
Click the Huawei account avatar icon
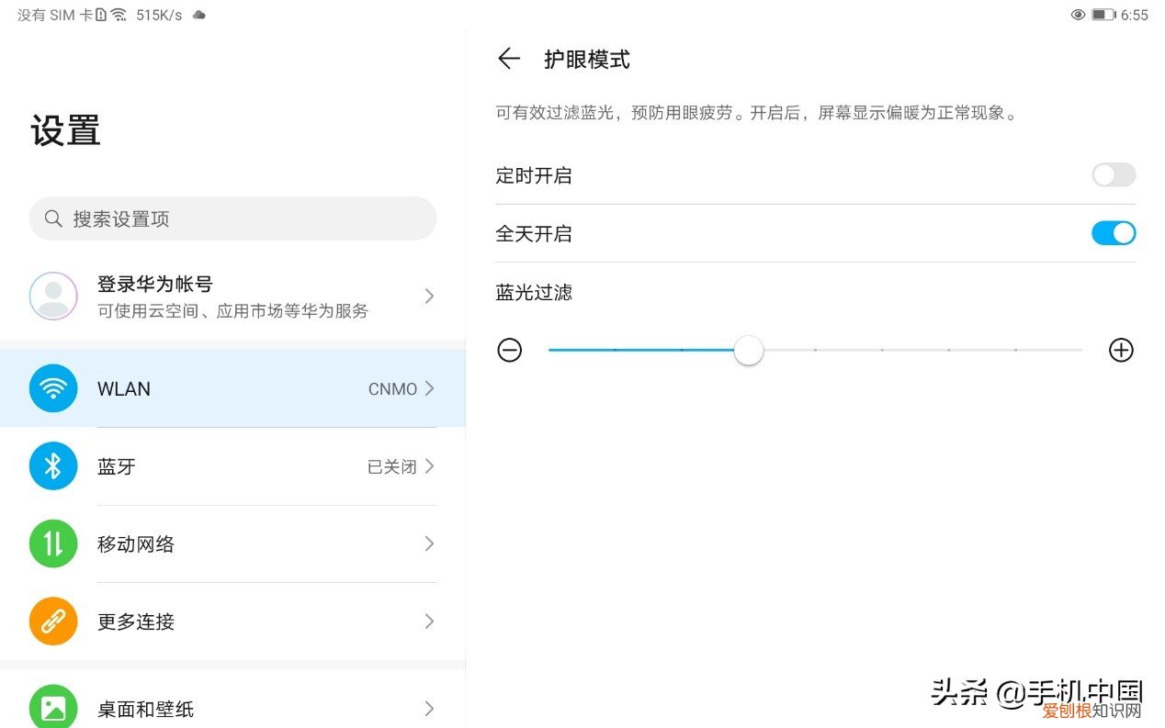click(53, 296)
